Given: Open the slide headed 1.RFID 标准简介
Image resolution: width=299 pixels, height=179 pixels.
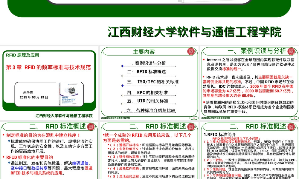Looking at the screenshot, I should (x=250, y=150).
